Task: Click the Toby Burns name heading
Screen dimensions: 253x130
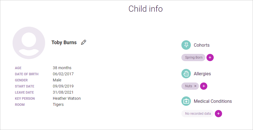Action: 64,42
